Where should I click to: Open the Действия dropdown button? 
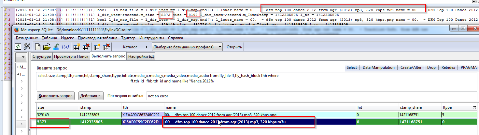[x=91, y=96]
